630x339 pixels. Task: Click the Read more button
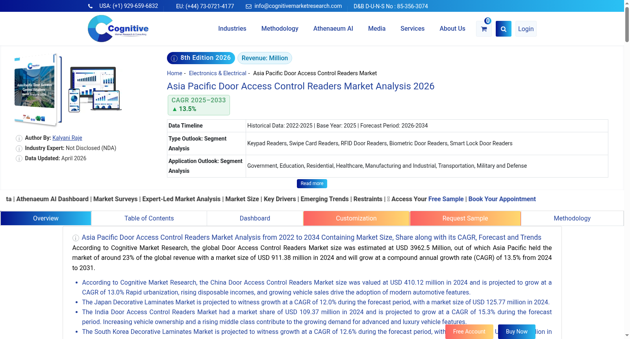312,183
